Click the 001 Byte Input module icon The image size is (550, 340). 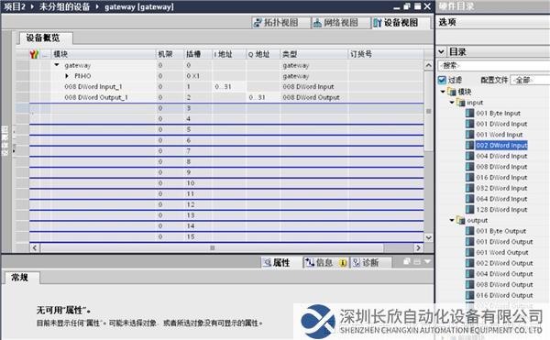(469, 114)
